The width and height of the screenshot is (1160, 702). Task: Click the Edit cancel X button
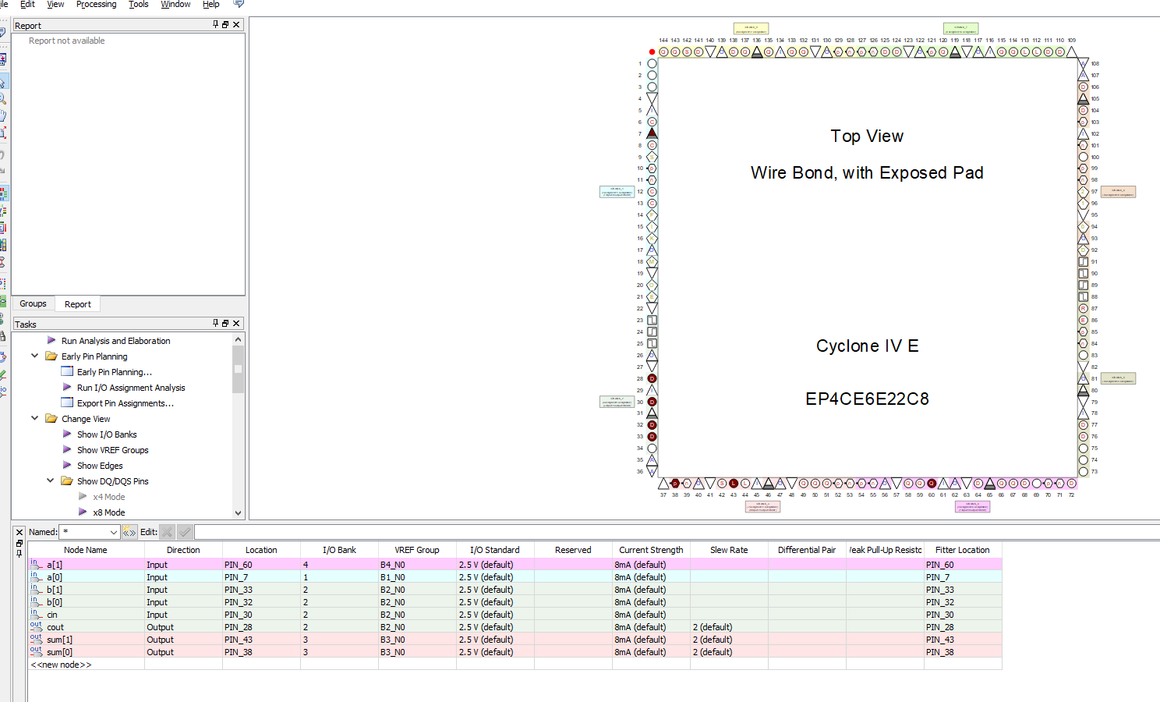click(167, 532)
